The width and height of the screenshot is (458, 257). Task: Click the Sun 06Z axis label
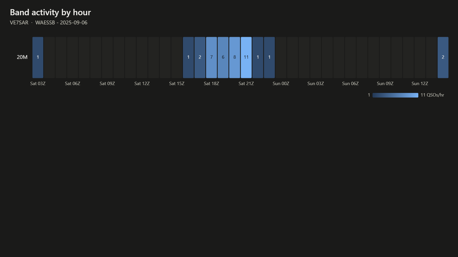tap(350, 84)
